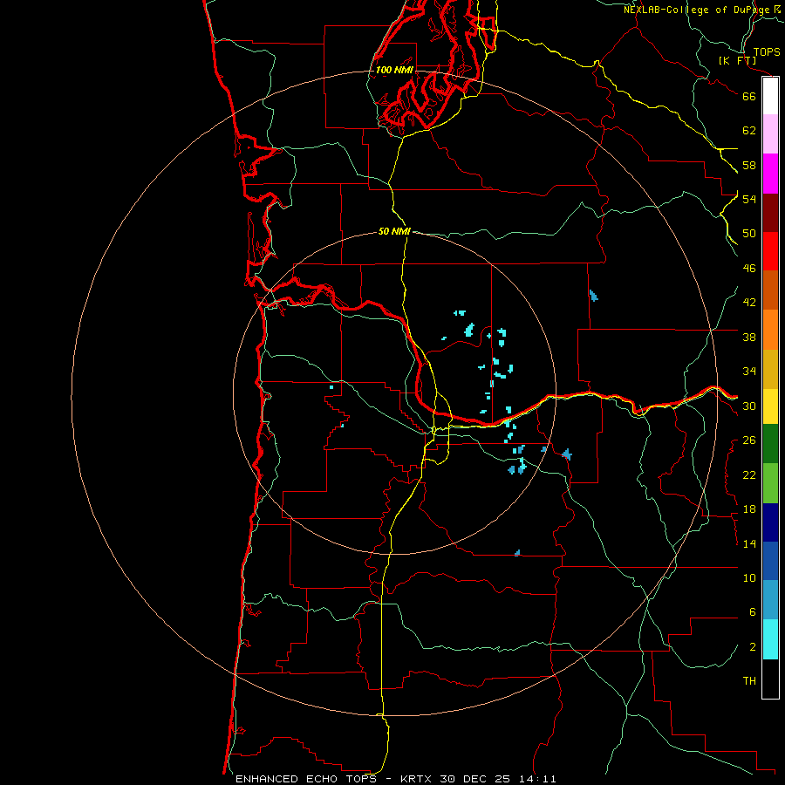Click the legend value 10
Image resolution: width=785 pixels, height=785 pixels.
point(749,578)
